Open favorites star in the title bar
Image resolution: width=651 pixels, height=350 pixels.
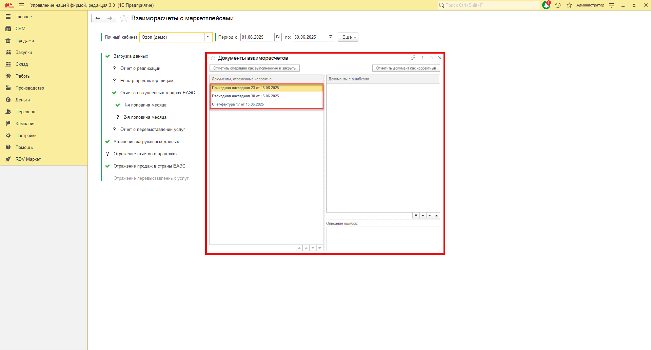point(569,5)
